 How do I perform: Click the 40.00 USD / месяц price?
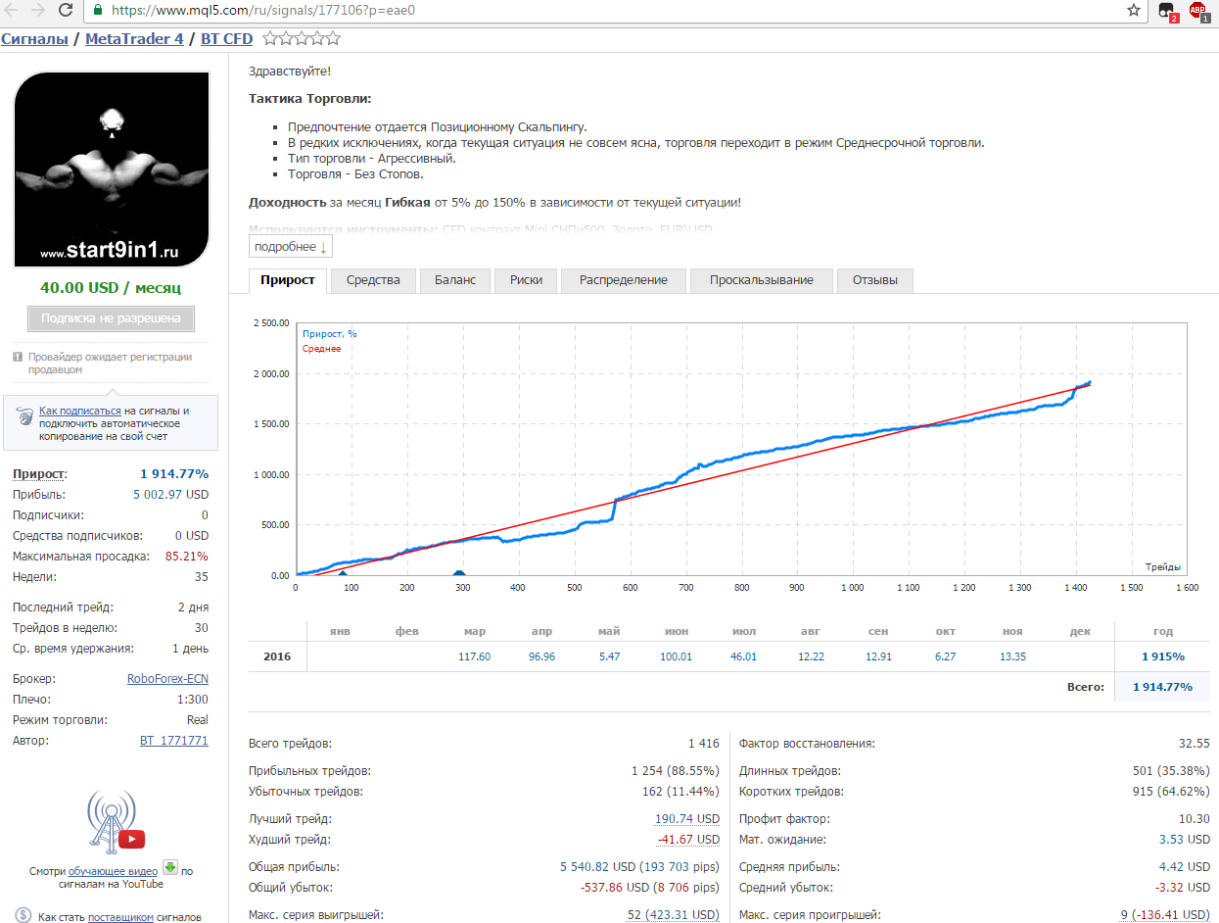(111, 288)
